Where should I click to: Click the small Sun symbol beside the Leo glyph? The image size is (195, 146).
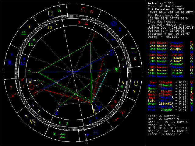[91, 12]
